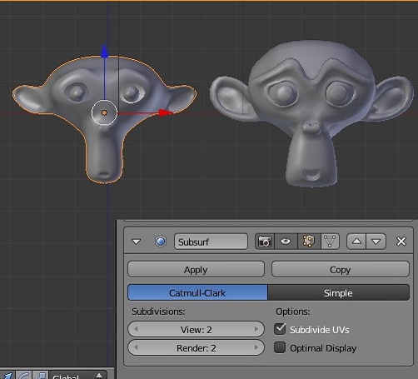Remove the Subsurf modifier with X
Screen dimensions: 418x379
point(401,242)
